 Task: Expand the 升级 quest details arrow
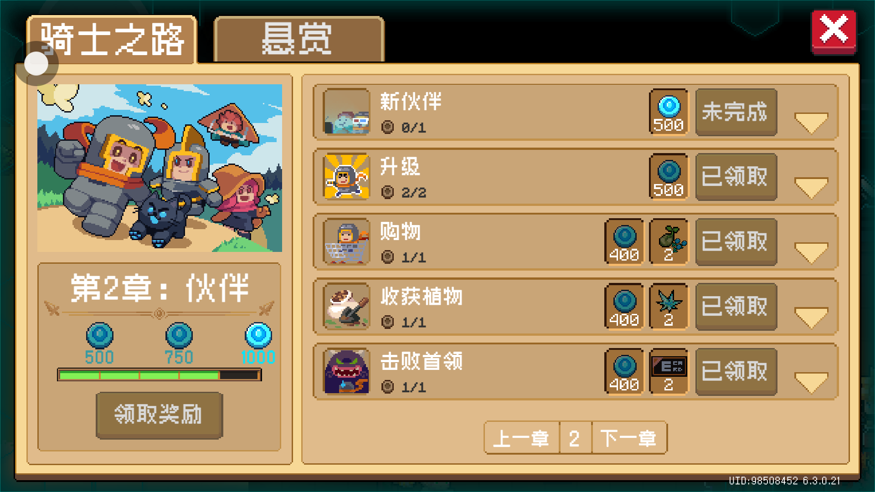click(811, 188)
